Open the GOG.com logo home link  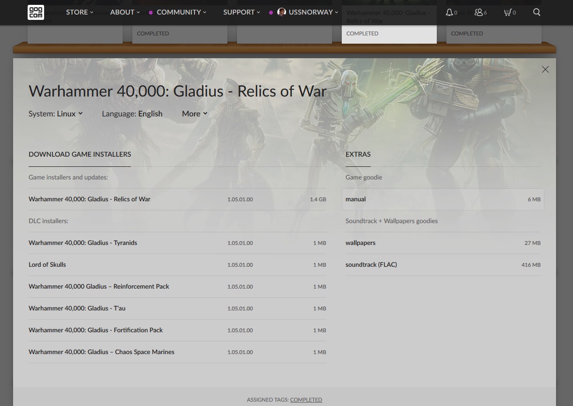36,12
